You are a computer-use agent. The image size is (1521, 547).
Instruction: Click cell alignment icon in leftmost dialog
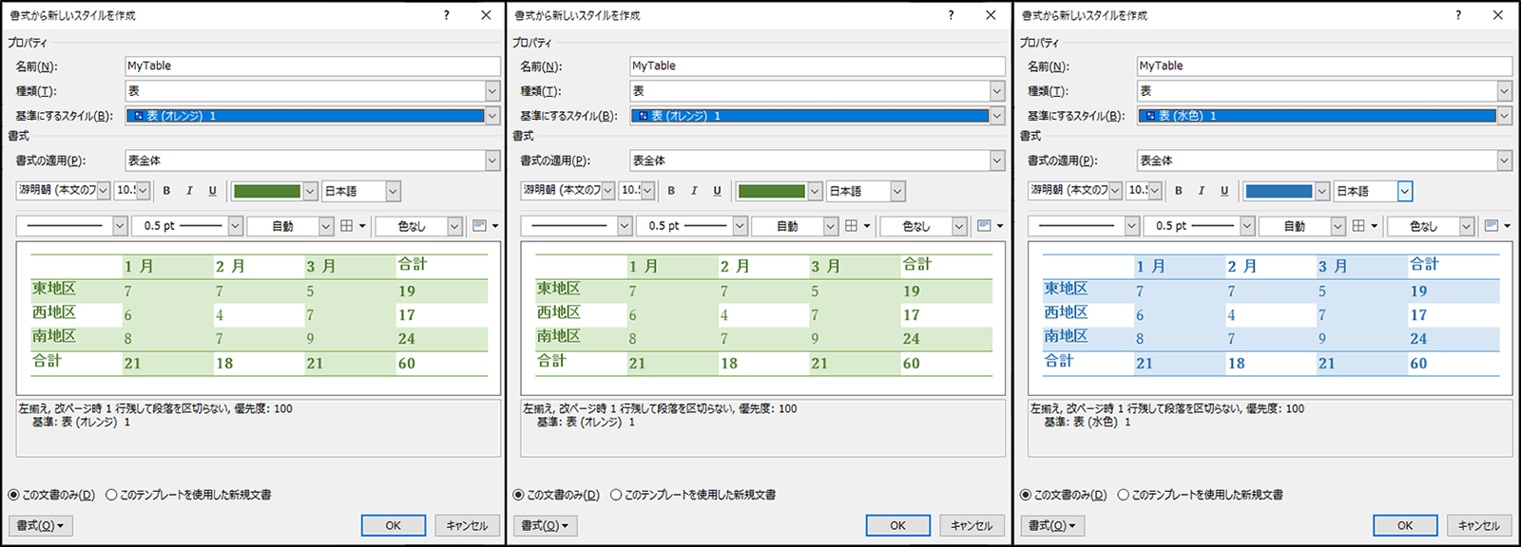[479, 226]
